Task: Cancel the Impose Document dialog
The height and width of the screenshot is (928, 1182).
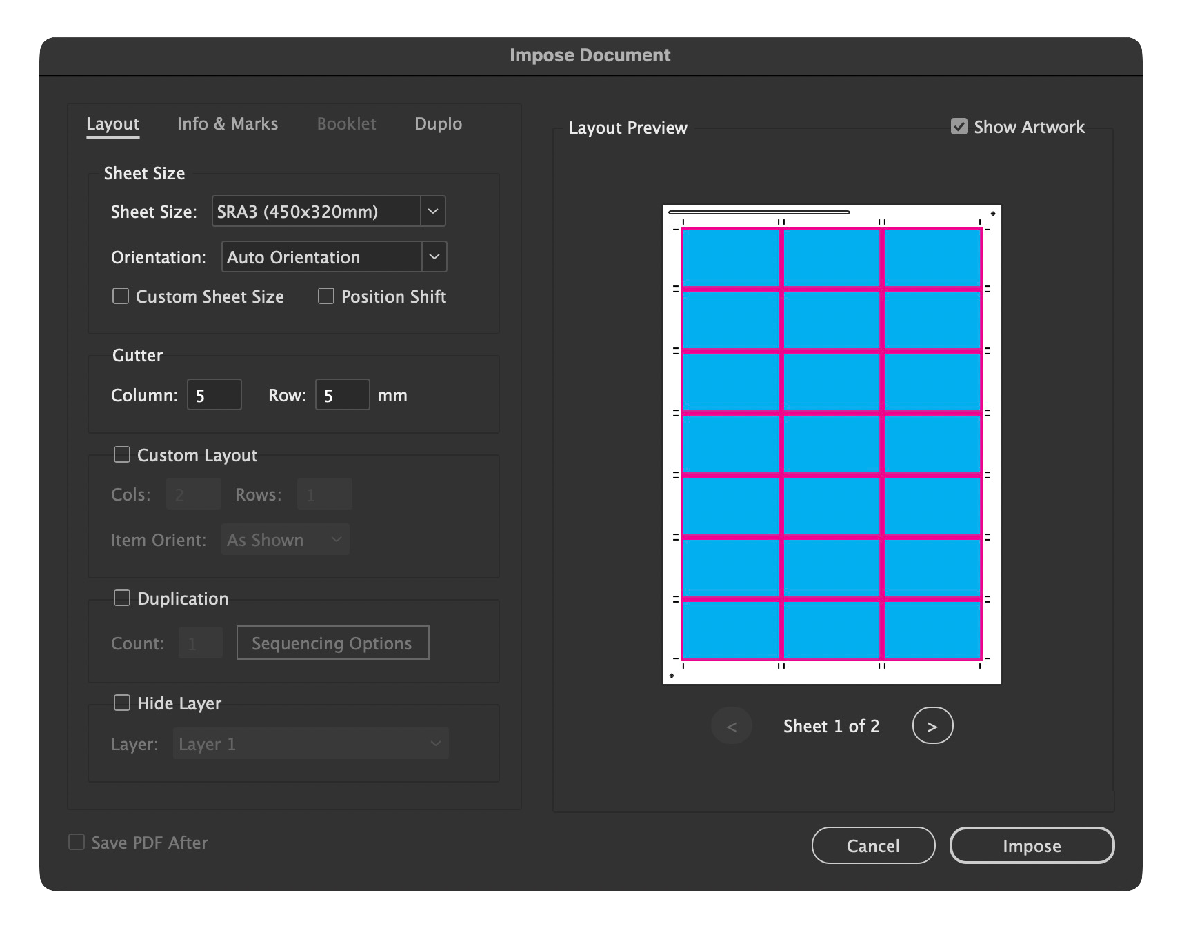Action: click(x=873, y=845)
